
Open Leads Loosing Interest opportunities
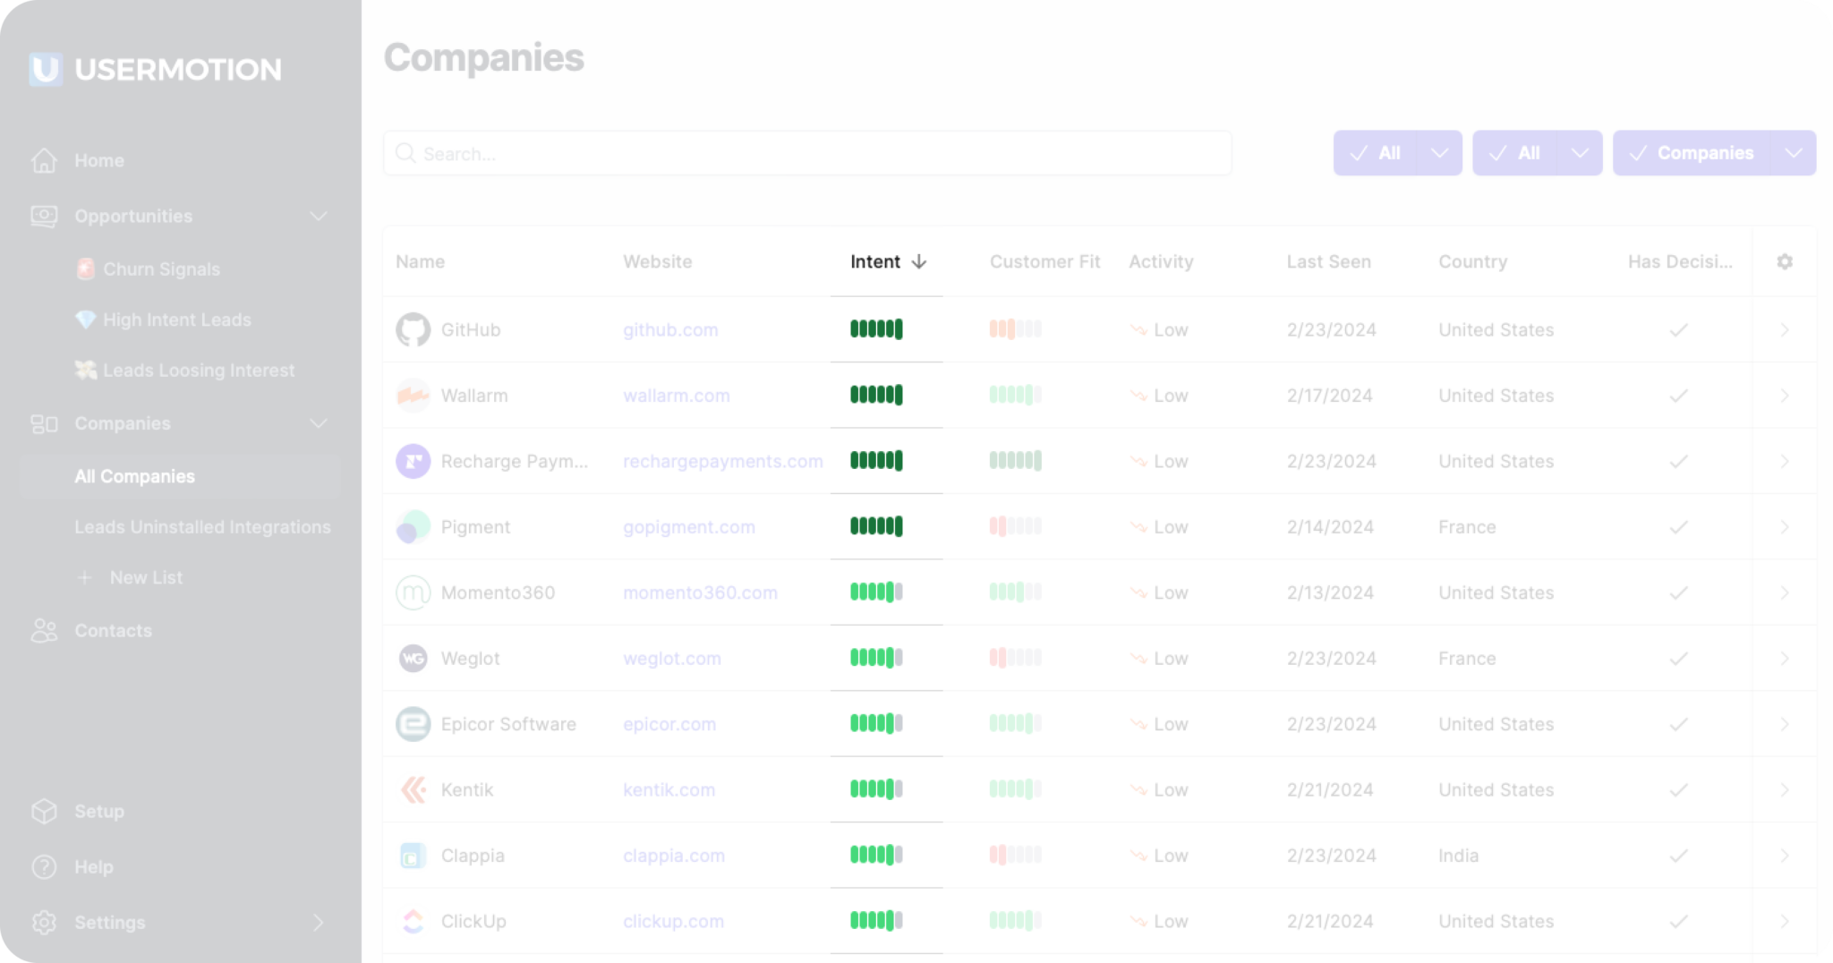198,370
